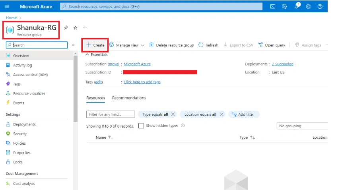Screen dimensions: 338x190
Task: Click the Add filter button
Action: [244, 114]
